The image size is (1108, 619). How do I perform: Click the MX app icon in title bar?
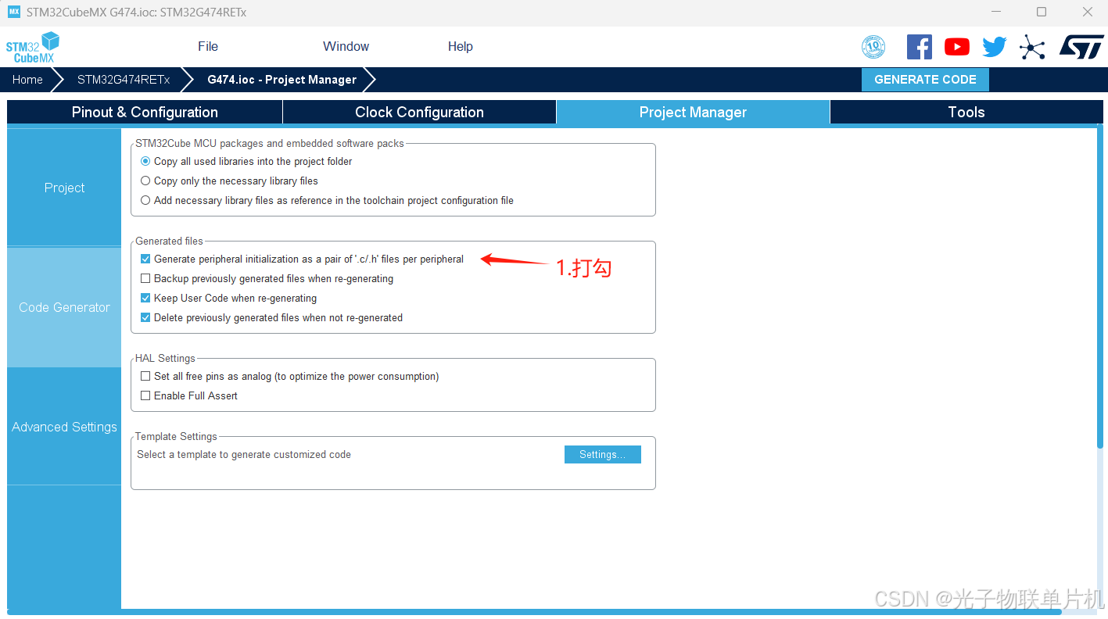[x=14, y=12]
